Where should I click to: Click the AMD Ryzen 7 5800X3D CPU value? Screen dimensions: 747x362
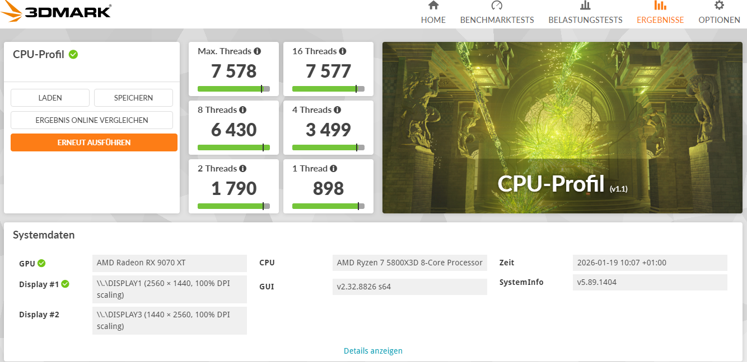pos(409,263)
